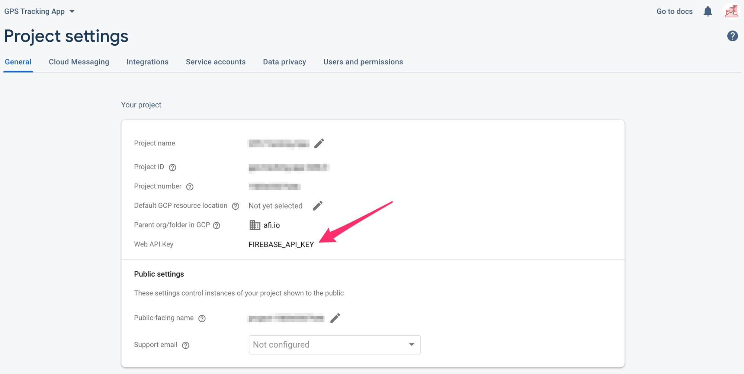Open the Go to docs link
Screen dimensions: 744x374
click(674, 11)
